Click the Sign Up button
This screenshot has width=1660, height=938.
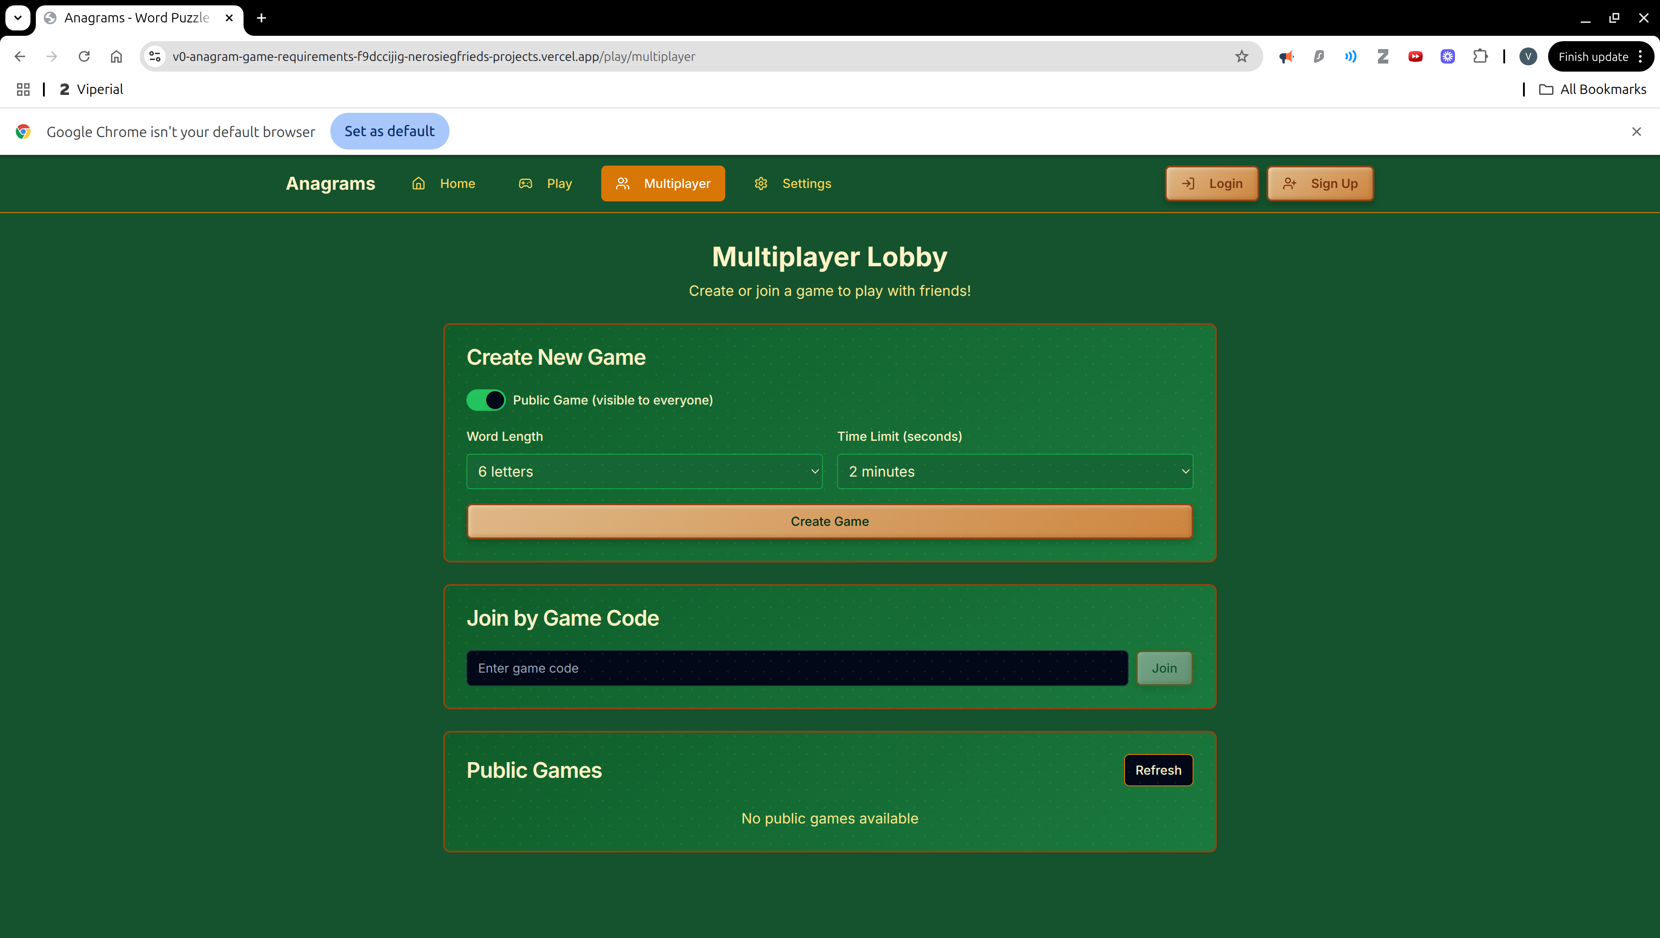pos(1320,183)
